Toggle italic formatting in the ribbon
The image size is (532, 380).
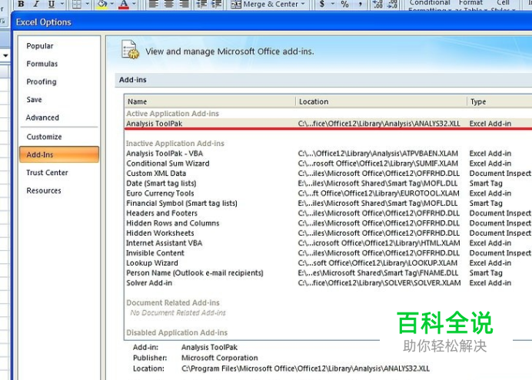tap(36, 4)
